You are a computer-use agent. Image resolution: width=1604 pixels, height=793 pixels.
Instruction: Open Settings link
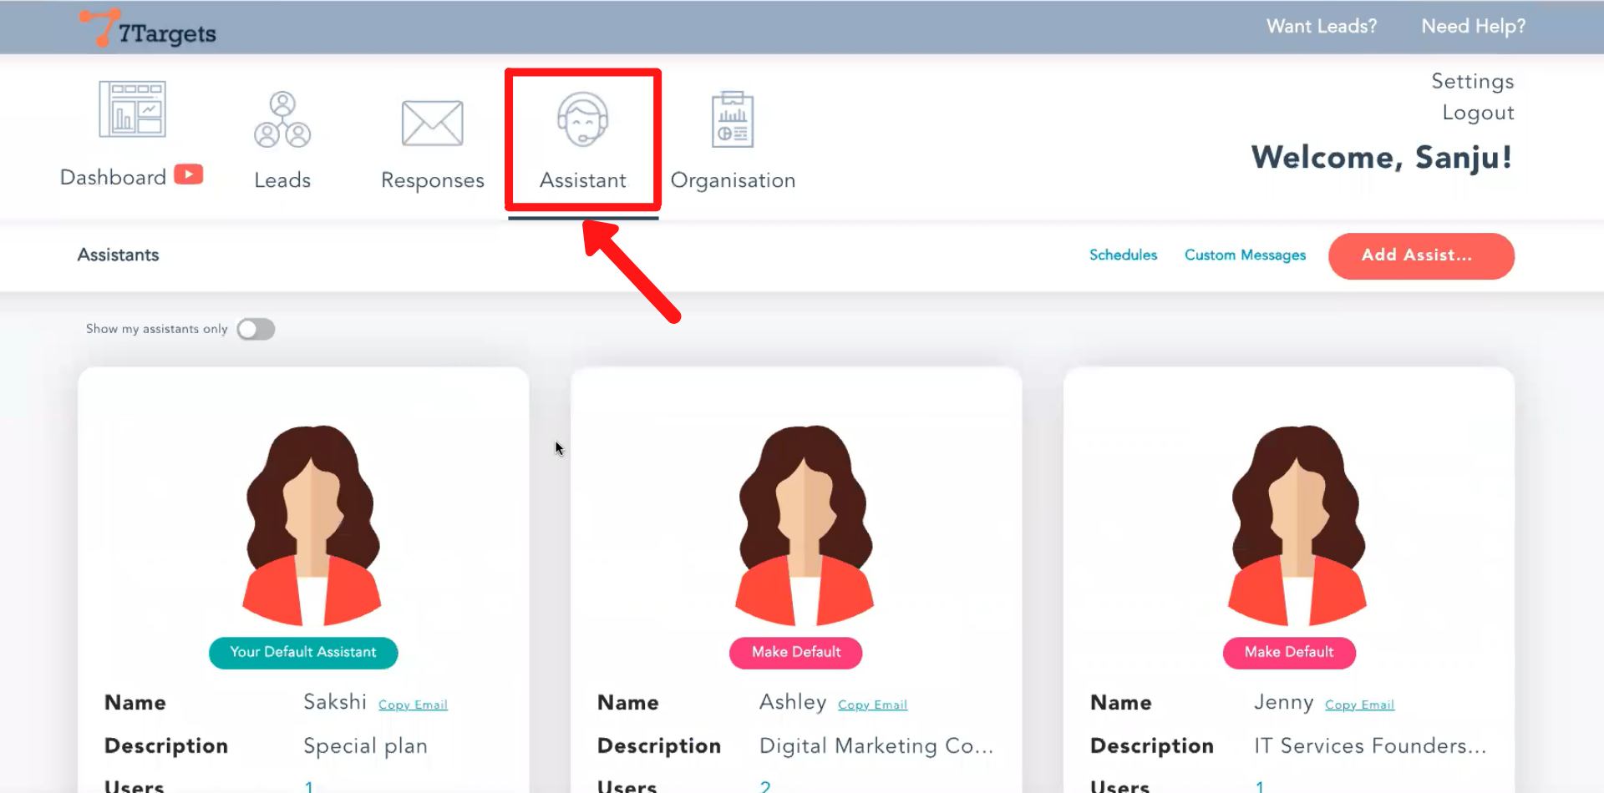[1472, 81]
